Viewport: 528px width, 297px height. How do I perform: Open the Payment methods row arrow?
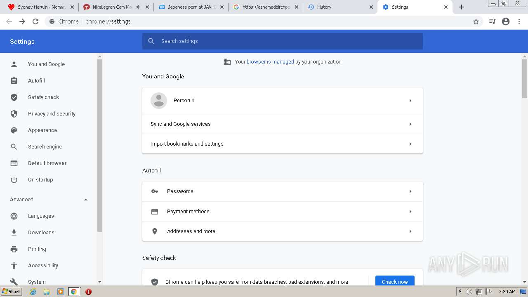[410, 212]
